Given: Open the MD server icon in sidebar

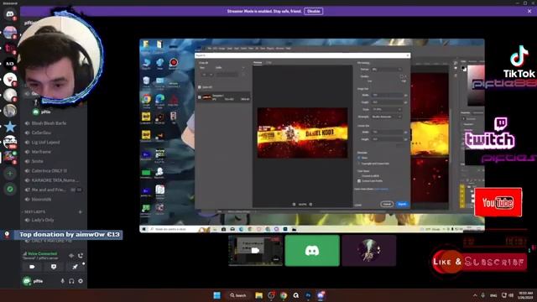Looking at the screenshot, I should (x=10, y=64).
